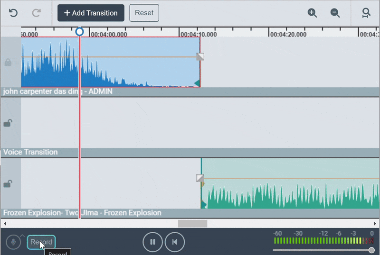Zoom out of the timeline
Viewport: 380px width, 255px height.
[x=335, y=13]
